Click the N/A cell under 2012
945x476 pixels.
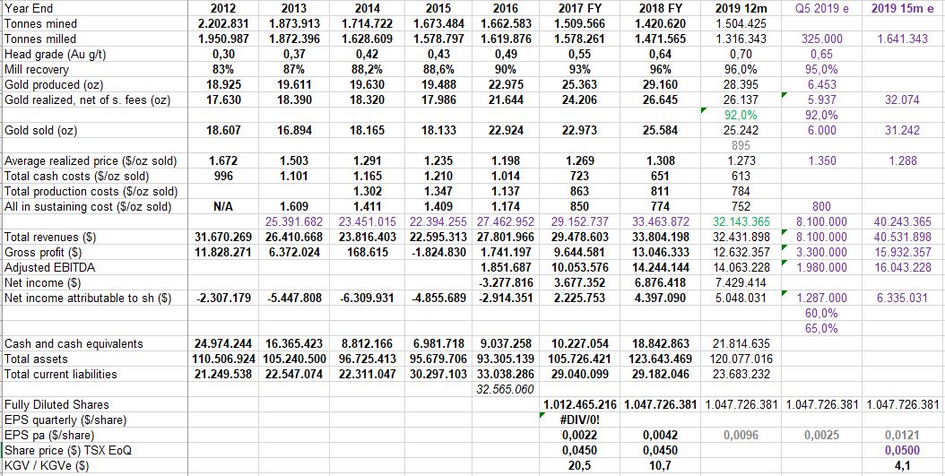tap(223, 207)
